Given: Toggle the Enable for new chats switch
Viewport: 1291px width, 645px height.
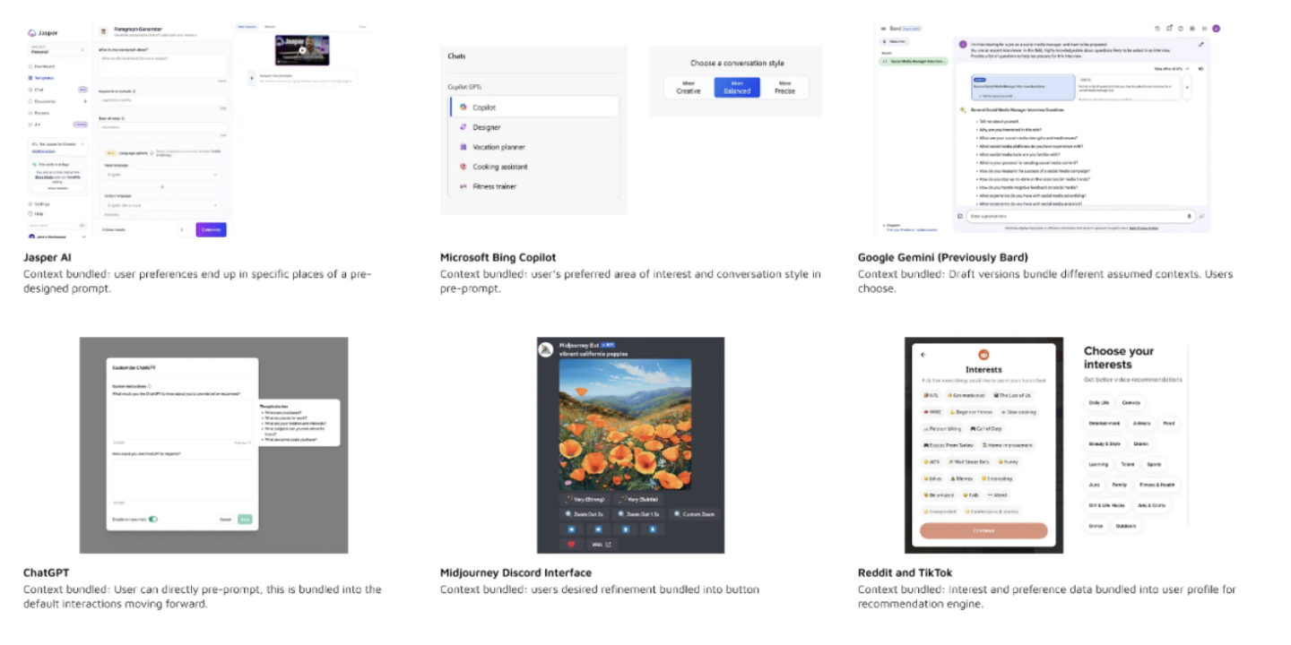Looking at the screenshot, I should click(x=153, y=519).
